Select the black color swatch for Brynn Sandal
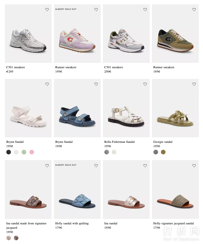203x244 pixels. click(9, 152)
